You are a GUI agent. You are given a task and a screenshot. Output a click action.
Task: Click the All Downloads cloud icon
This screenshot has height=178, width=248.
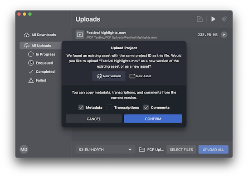point(27,35)
